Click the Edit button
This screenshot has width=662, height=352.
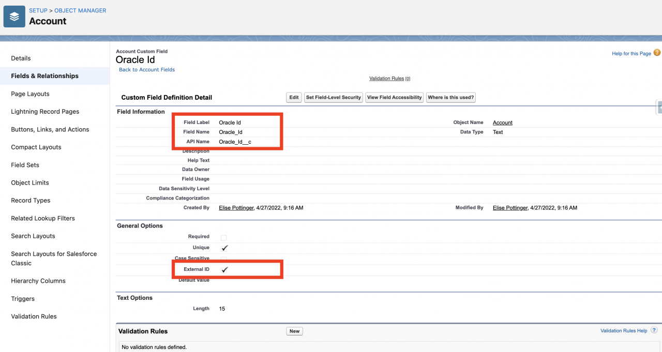click(x=293, y=97)
